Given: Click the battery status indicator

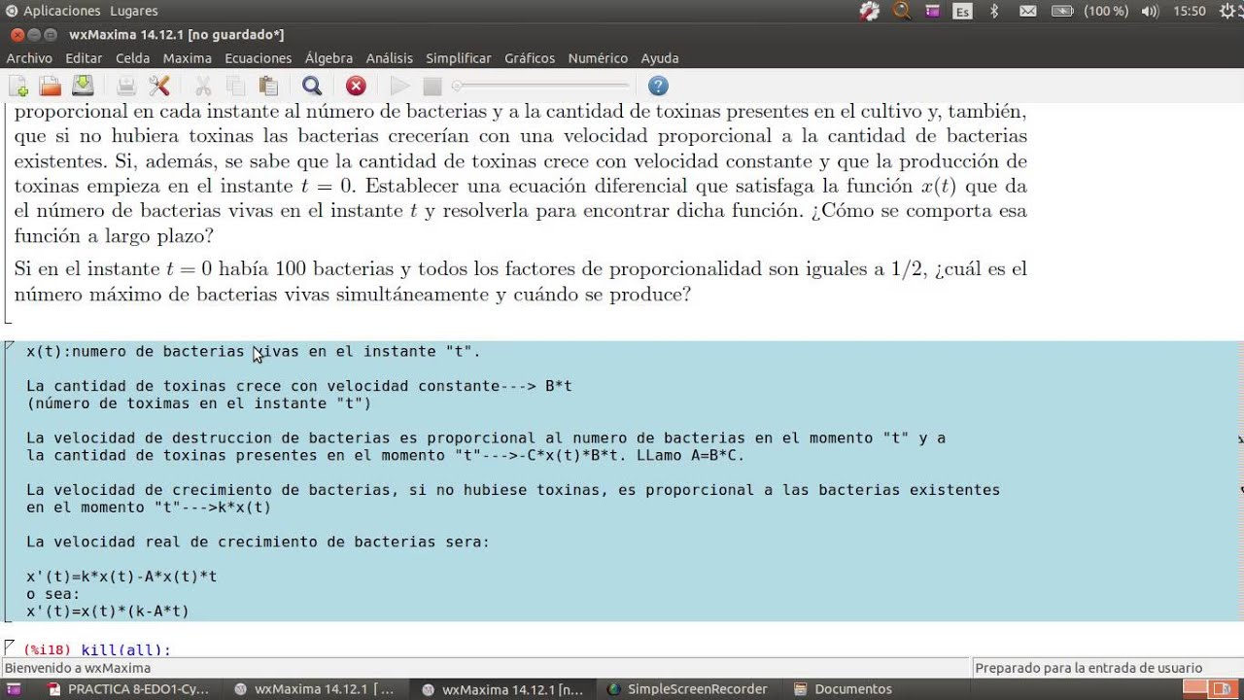Looking at the screenshot, I should coord(1090,12).
